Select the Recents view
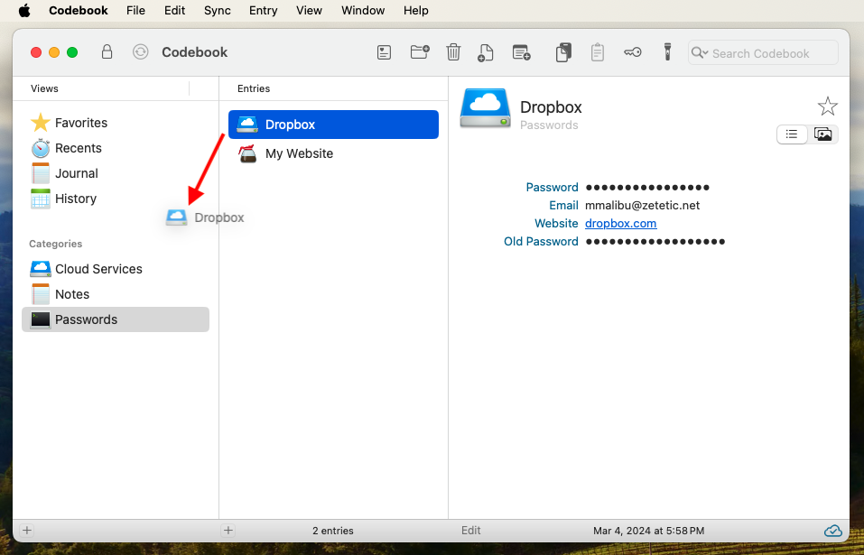864x555 pixels. point(116,148)
